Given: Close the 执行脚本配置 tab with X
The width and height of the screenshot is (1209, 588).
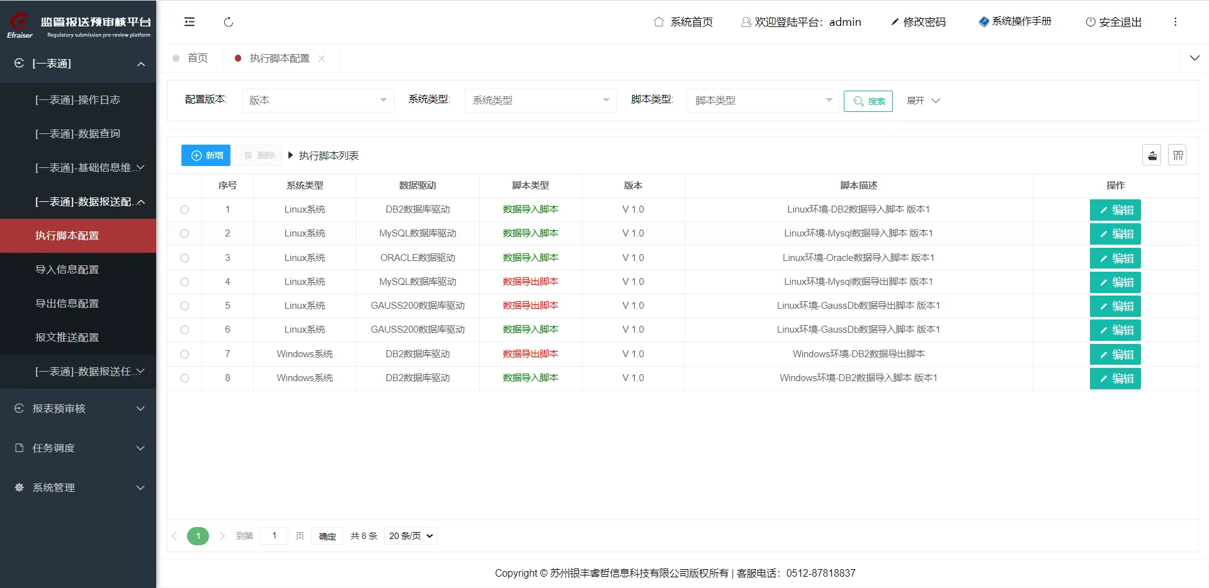Looking at the screenshot, I should (x=322, y=58).
